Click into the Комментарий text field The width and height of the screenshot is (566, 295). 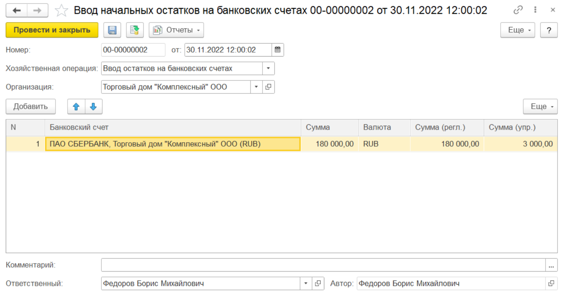click(x=323, y=265)
